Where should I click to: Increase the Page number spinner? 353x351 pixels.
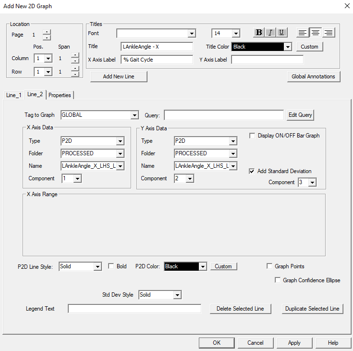click(47, 32)
